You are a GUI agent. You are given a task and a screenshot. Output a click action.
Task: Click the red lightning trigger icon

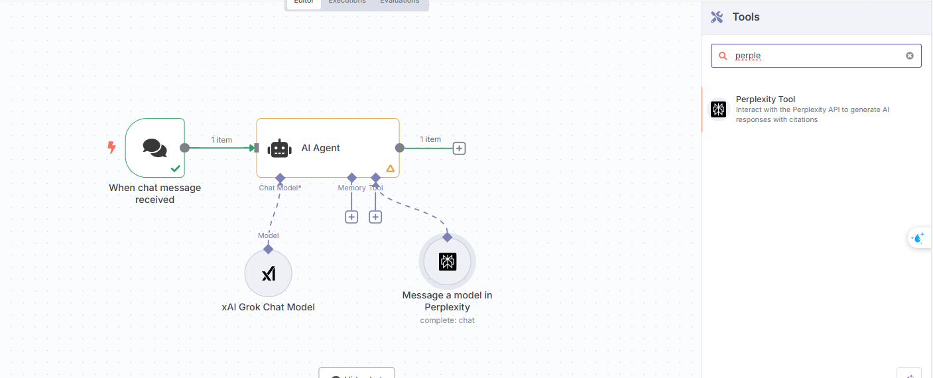[x=112, y=147]
